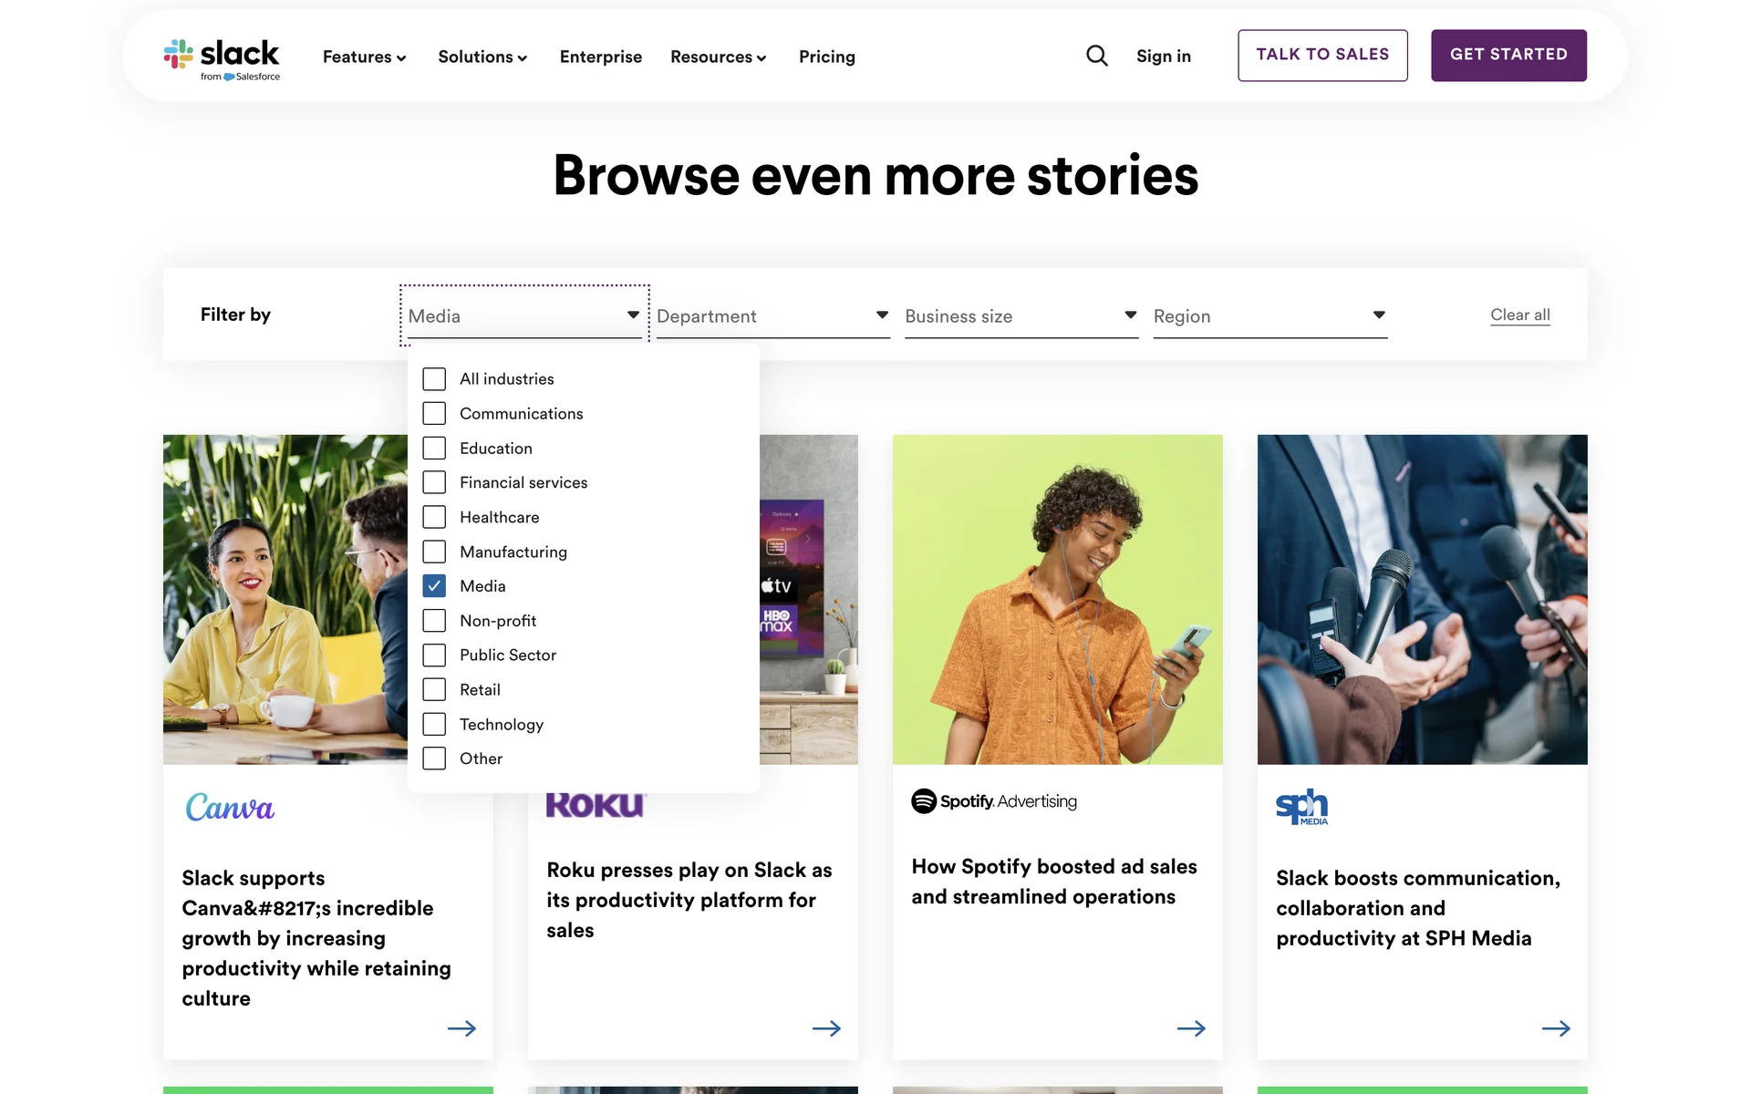Open the Features navigation menu
The height and width of the screenshot is (1094, 1751).
[x=364, y=57]
